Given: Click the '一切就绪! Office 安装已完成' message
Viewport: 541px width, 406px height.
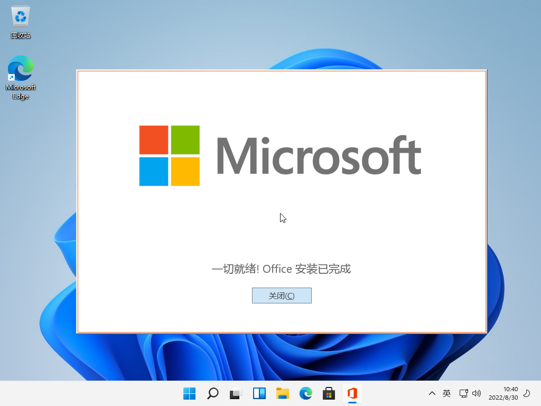Looking at the screenshot, I should 281,269.
